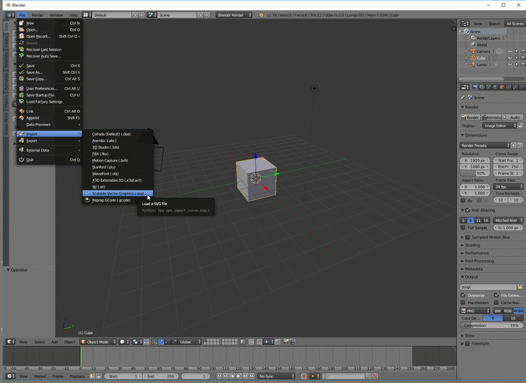This screenshot has width=526, height=383.
Task: Open the Object properties tab
Action: tap(502, 87)
